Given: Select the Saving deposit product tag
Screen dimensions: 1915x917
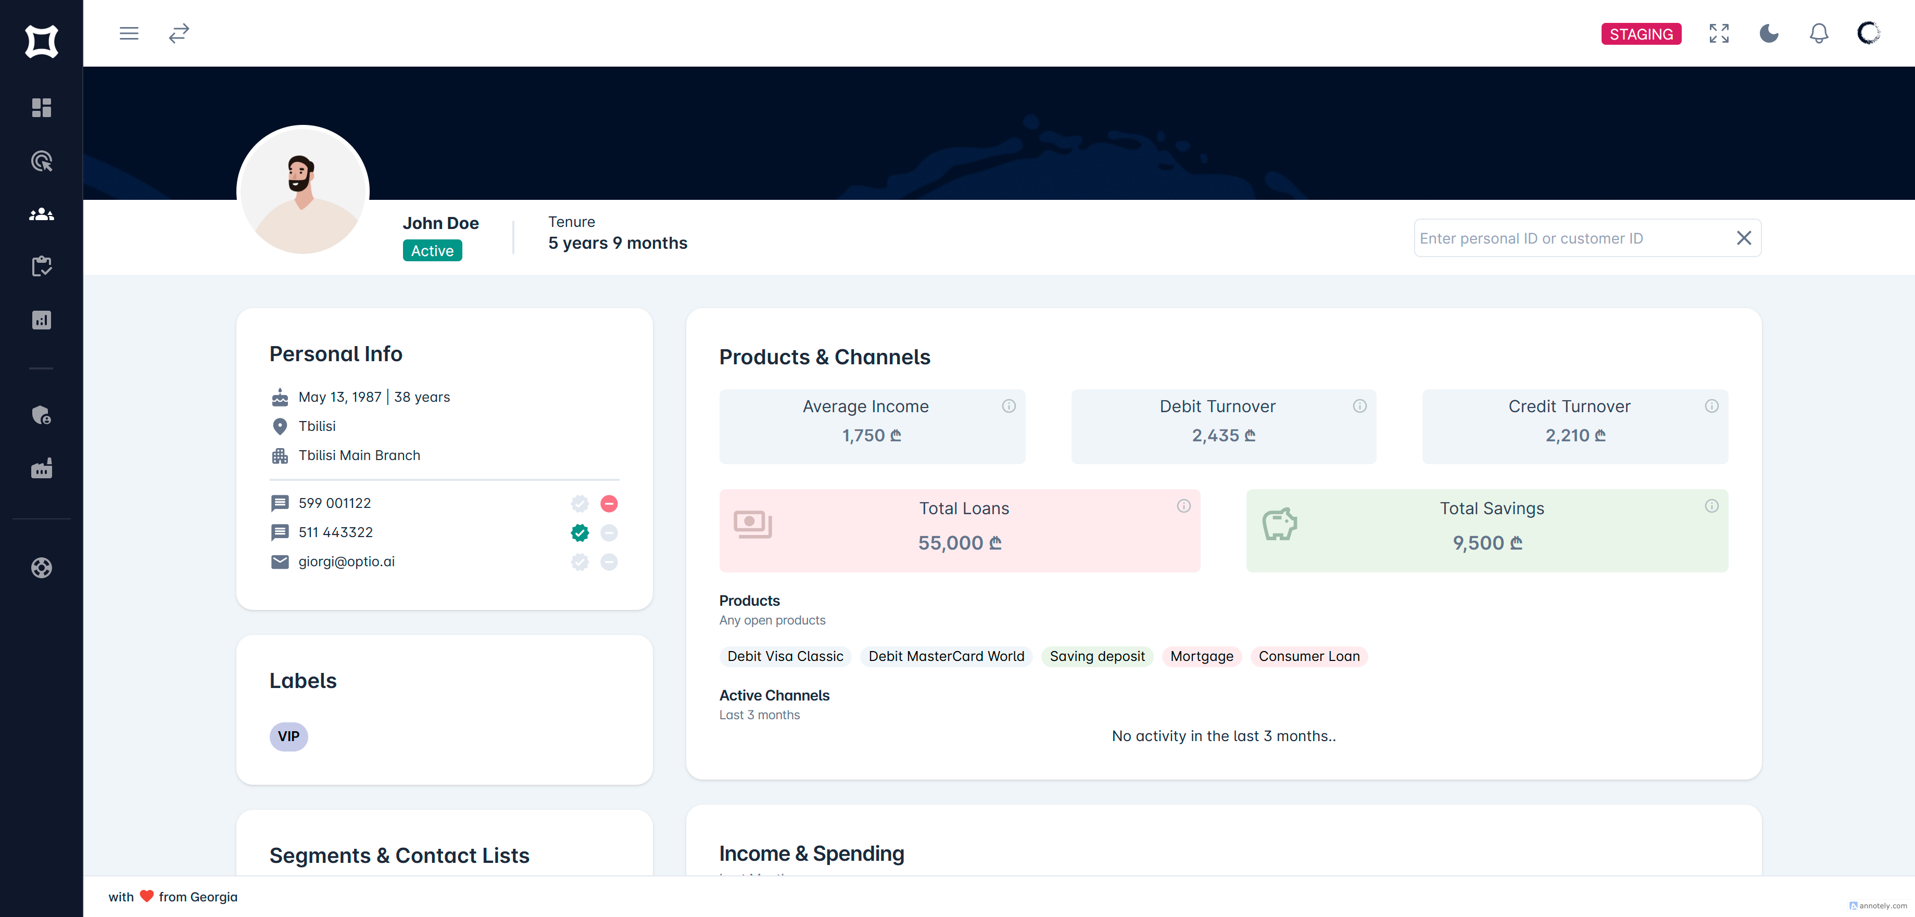Looking at the screenshot, I should 1097,656.
